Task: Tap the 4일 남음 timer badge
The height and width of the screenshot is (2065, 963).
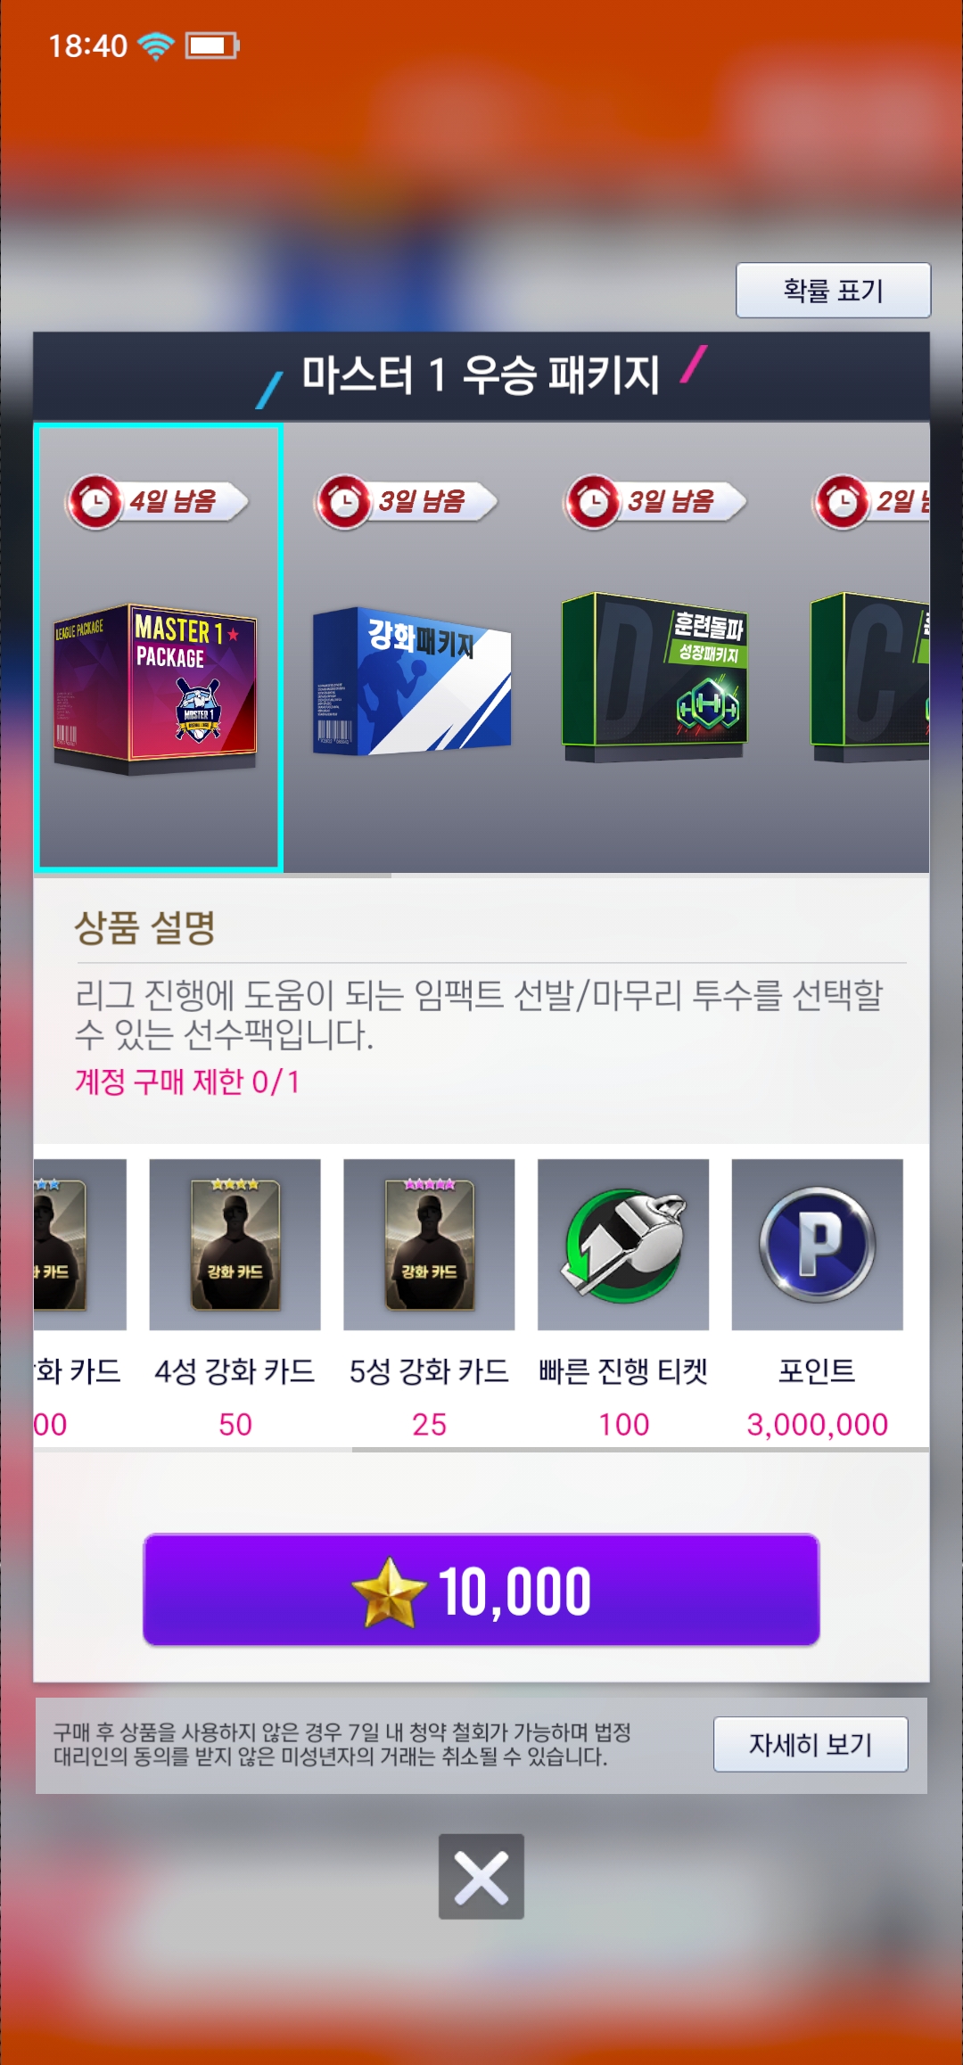Action: click(157, 502)
